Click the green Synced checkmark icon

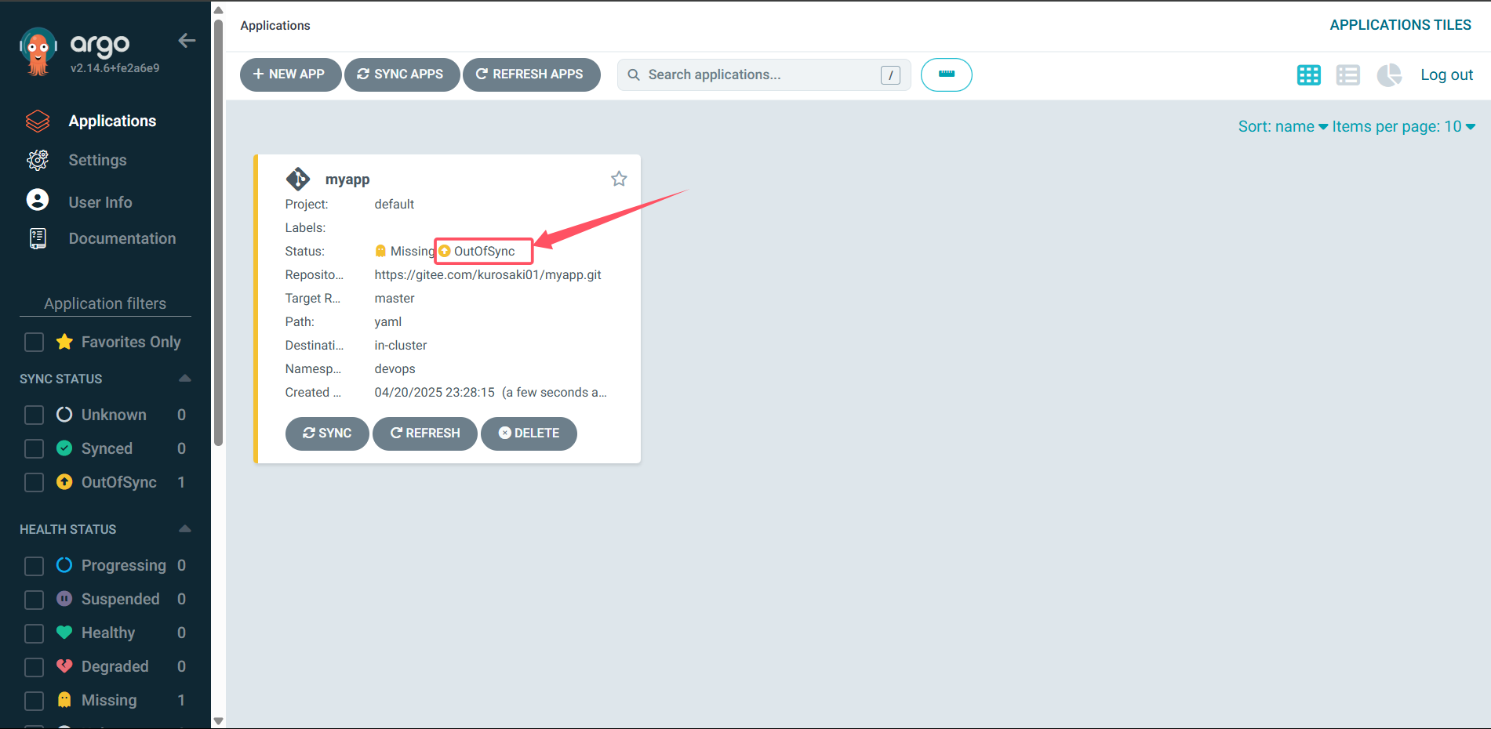[64, 448]
